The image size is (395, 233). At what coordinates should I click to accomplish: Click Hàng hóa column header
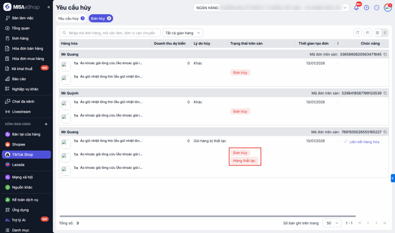pyautogui.click(x=69, y=44)
